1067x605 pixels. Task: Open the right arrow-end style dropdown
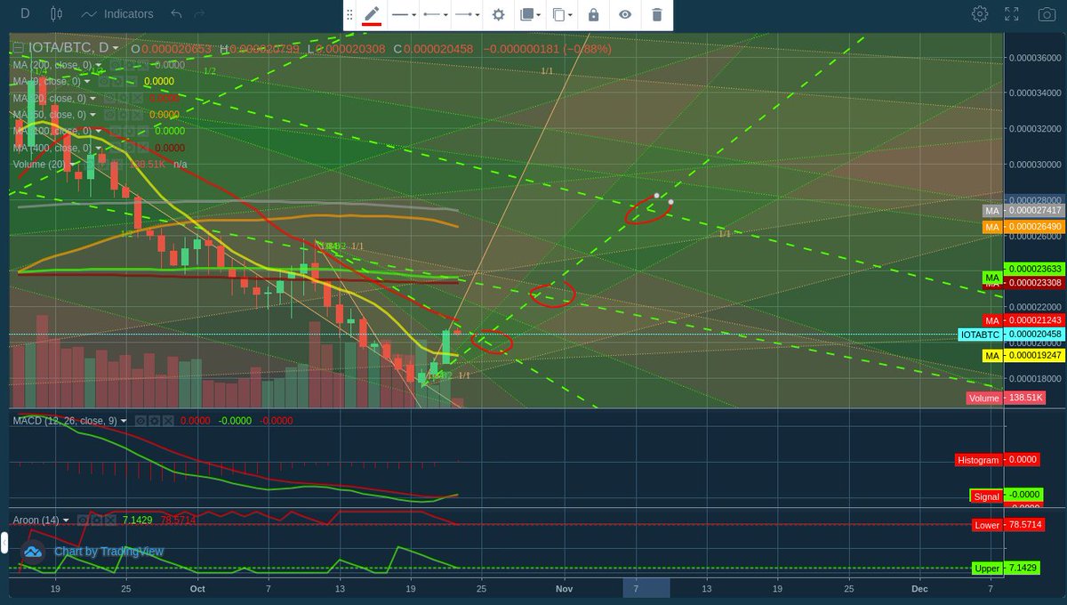[466, 14]
